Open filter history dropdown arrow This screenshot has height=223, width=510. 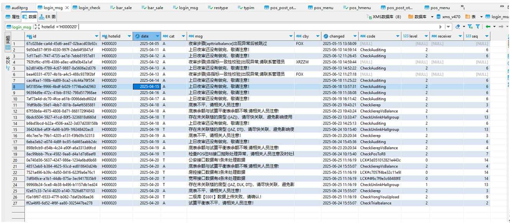coord(448,27)
